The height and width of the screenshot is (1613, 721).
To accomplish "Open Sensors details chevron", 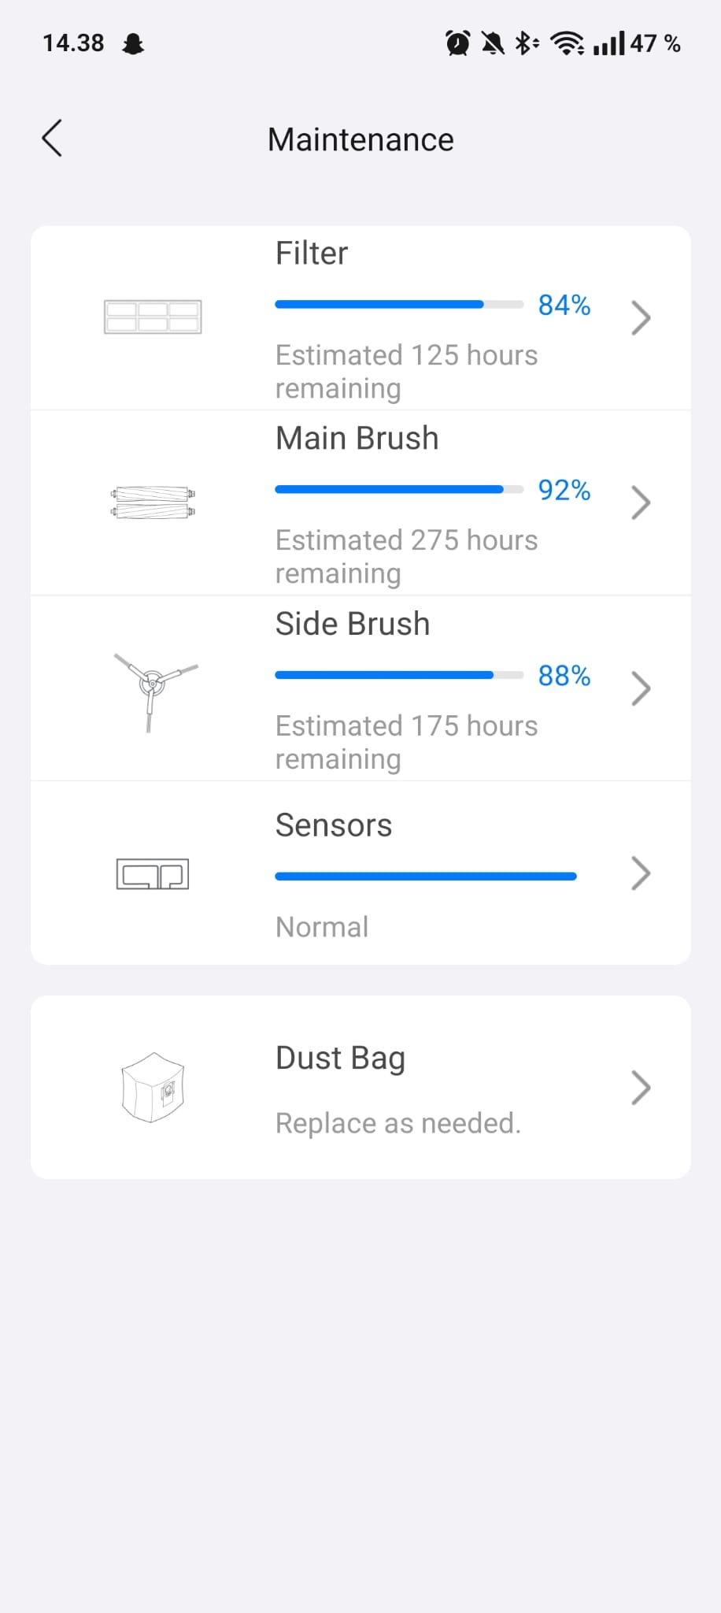I will 641,873.
